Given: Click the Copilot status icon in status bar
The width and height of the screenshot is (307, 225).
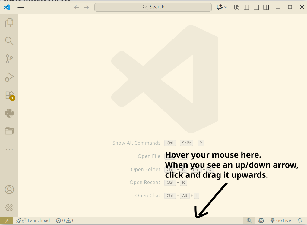Looking at the screenshot, I should click(261, 220).
